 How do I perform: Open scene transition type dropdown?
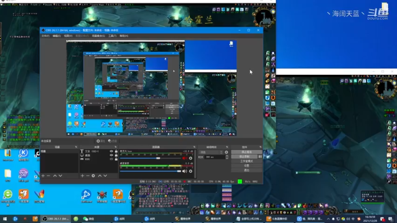(x=211, y=152)
